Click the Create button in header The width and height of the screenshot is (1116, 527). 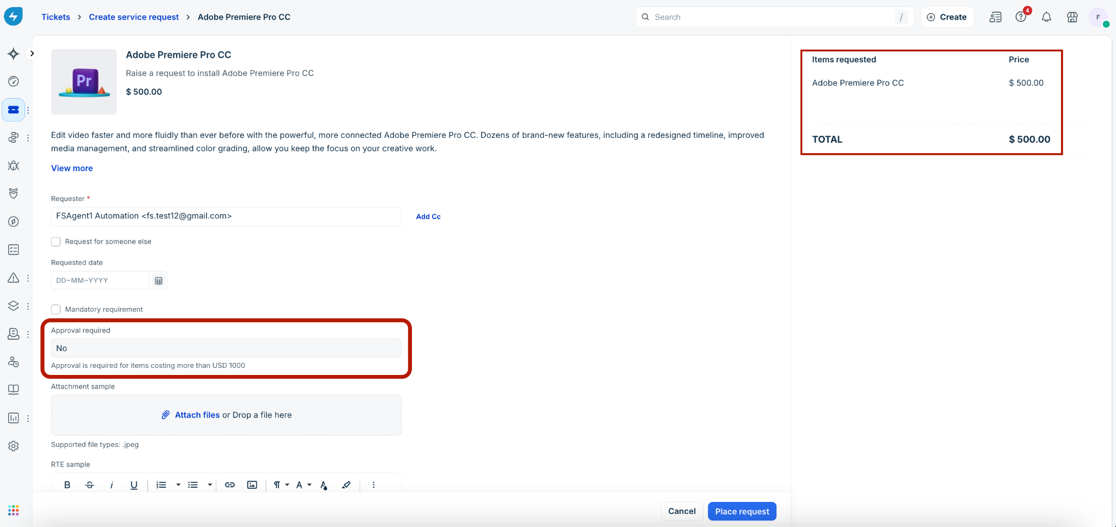coord(947,17)
